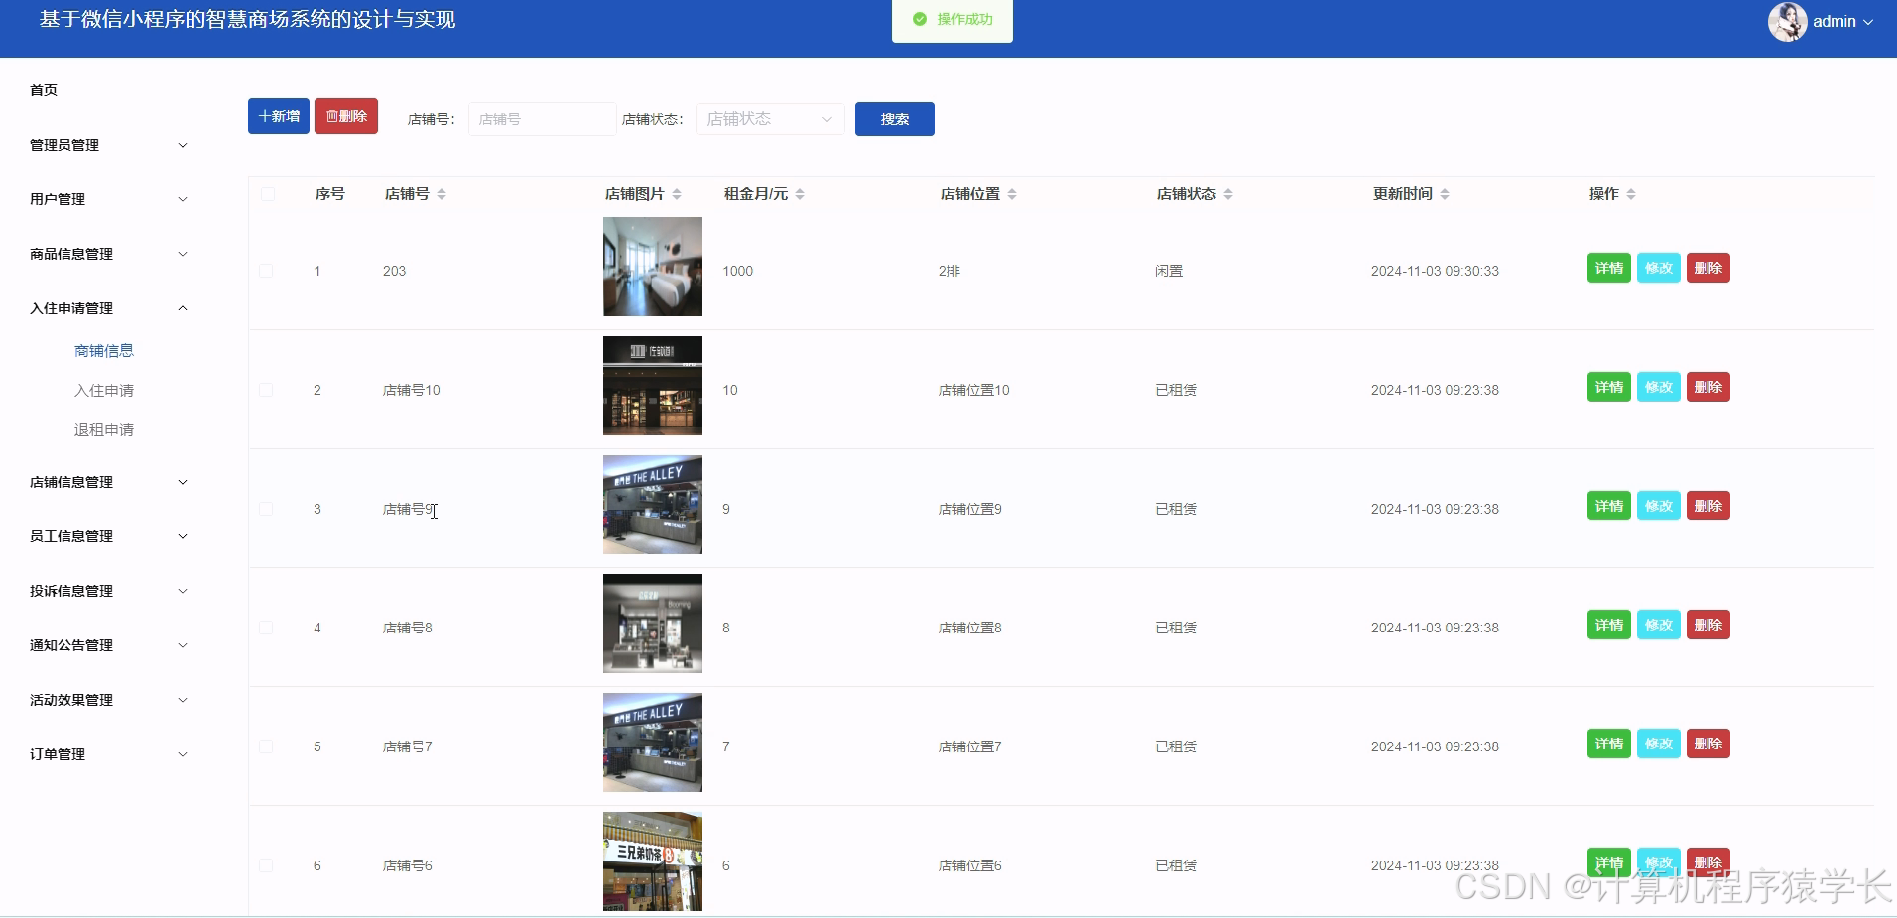Click the sort icon on 店铺状态 column
Screen dimensions: 1897x918
(1230, 194)
